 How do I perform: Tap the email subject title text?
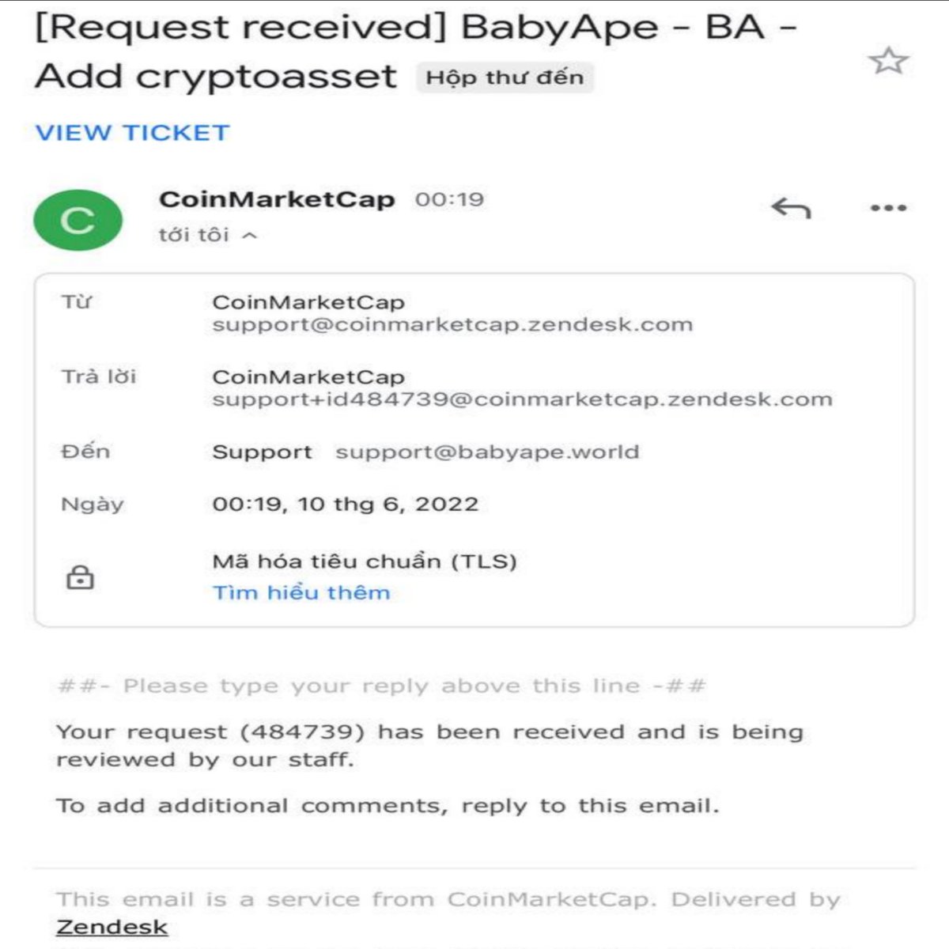tap(415, 52)
